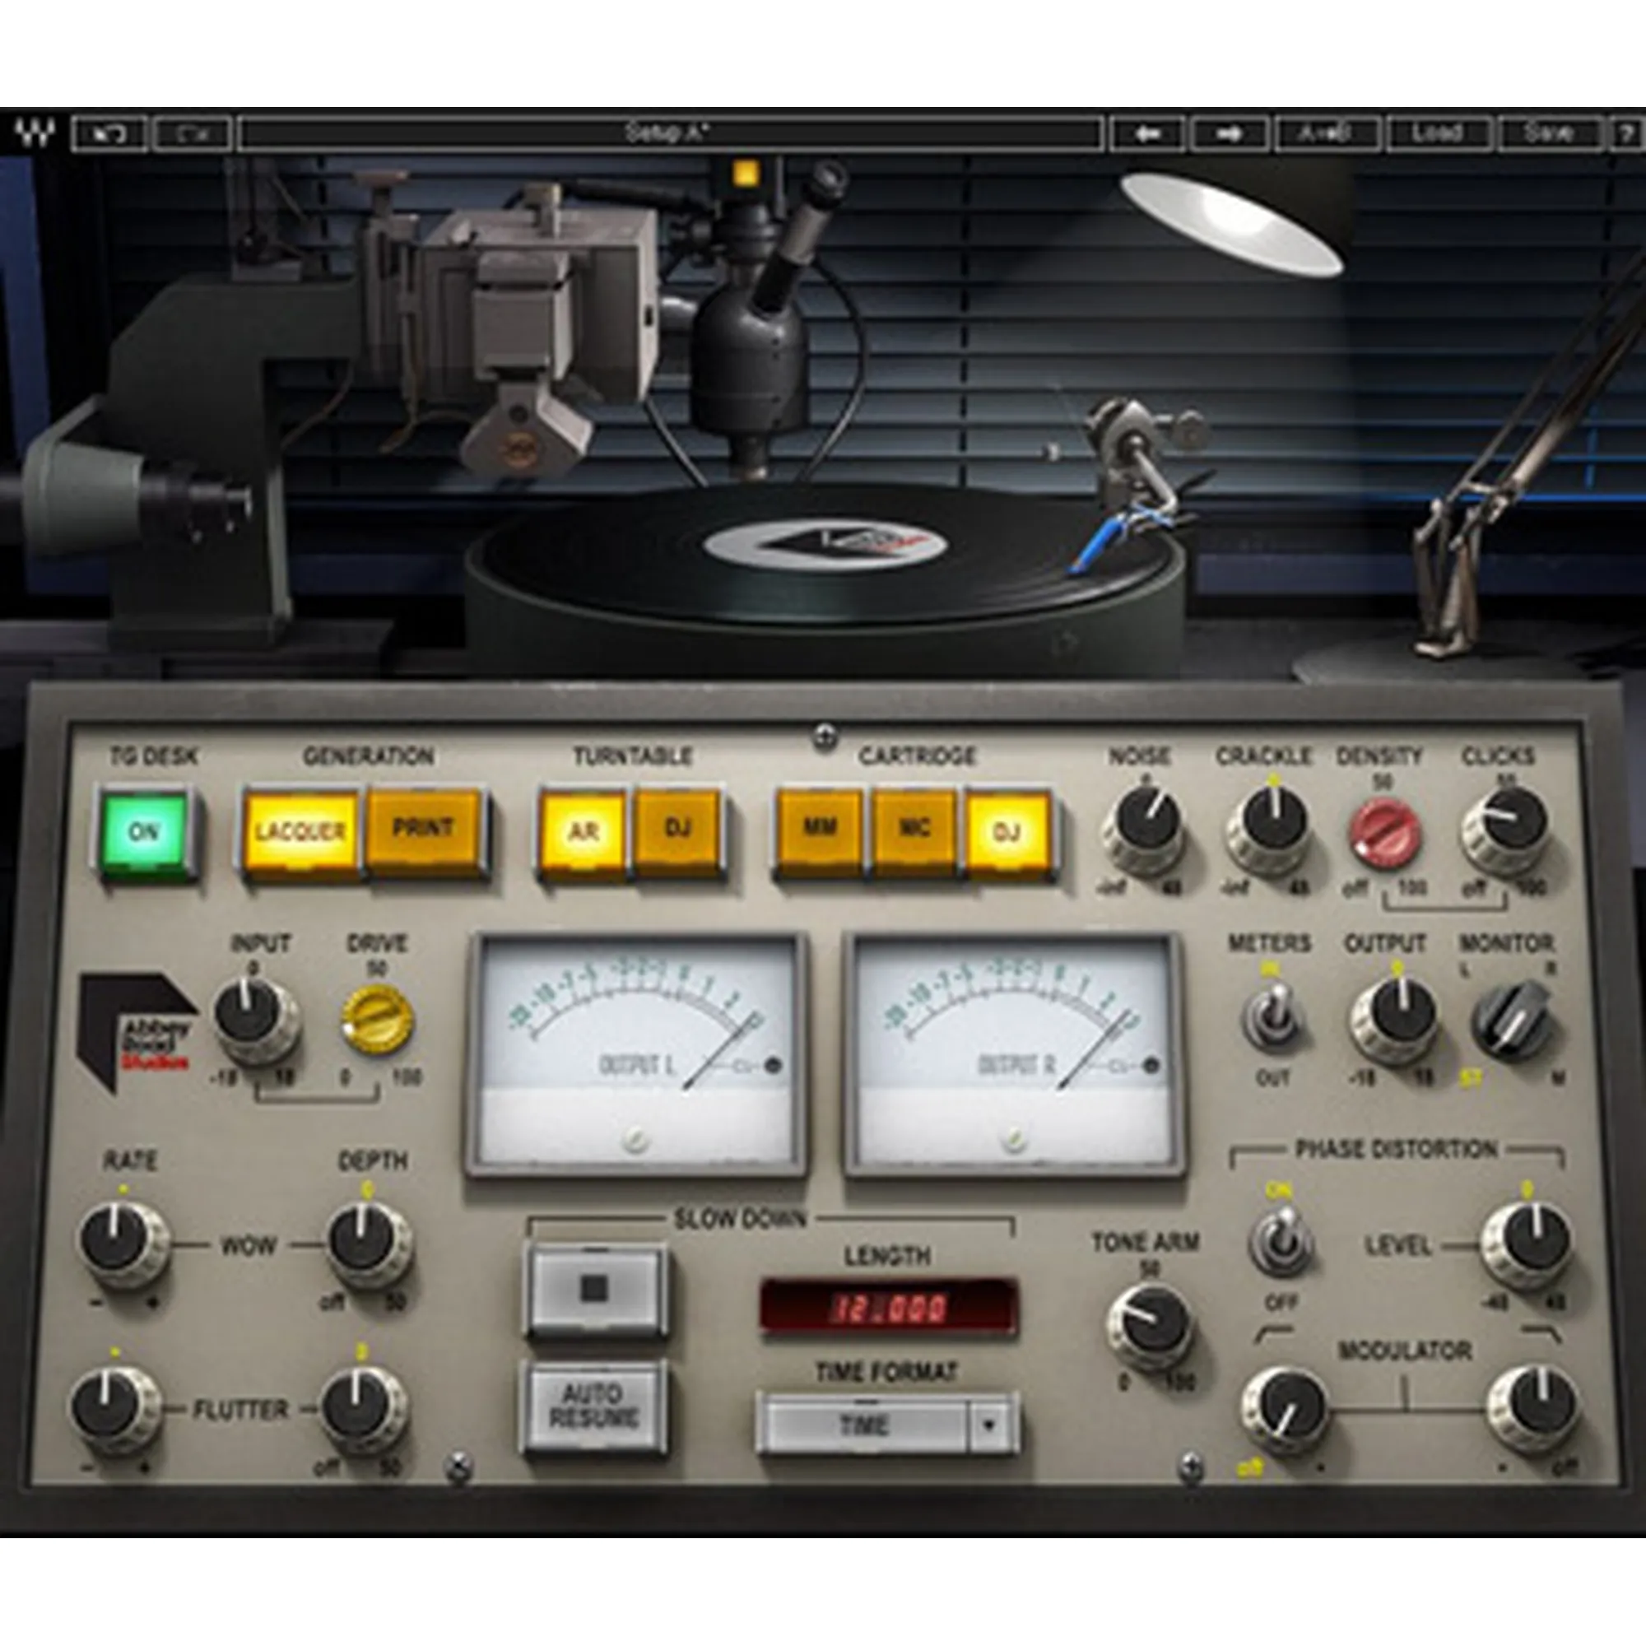The height and width of the screenshot is (1646, 1646).
Task: Click the Load preset button
Action: pos(1438,134)
